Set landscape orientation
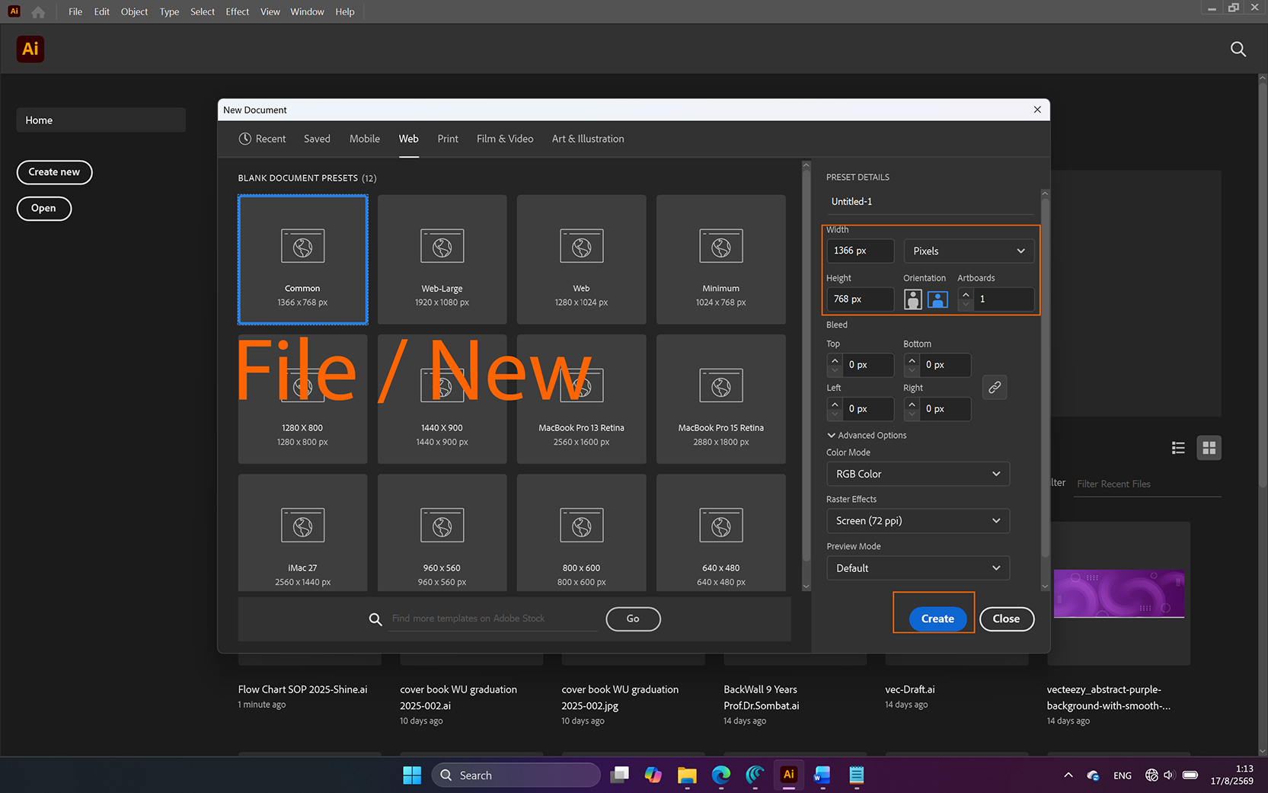 coord(937,299)
